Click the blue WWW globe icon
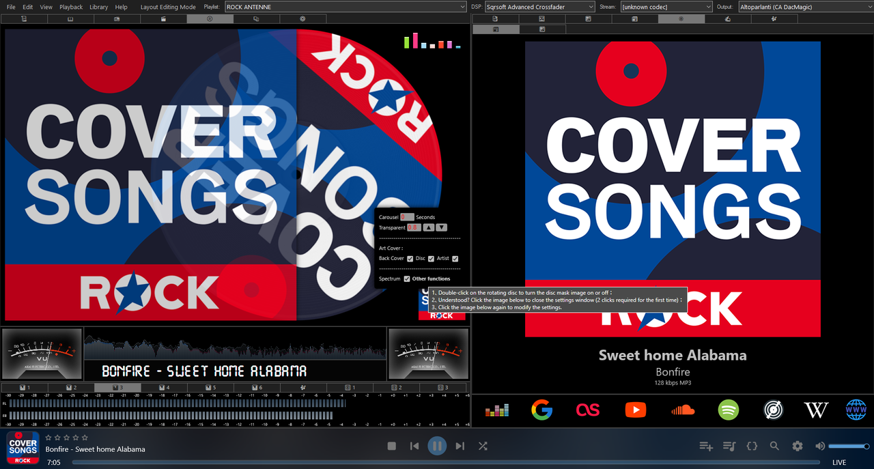This screenshot has height=469, width=874. [856, 410]
